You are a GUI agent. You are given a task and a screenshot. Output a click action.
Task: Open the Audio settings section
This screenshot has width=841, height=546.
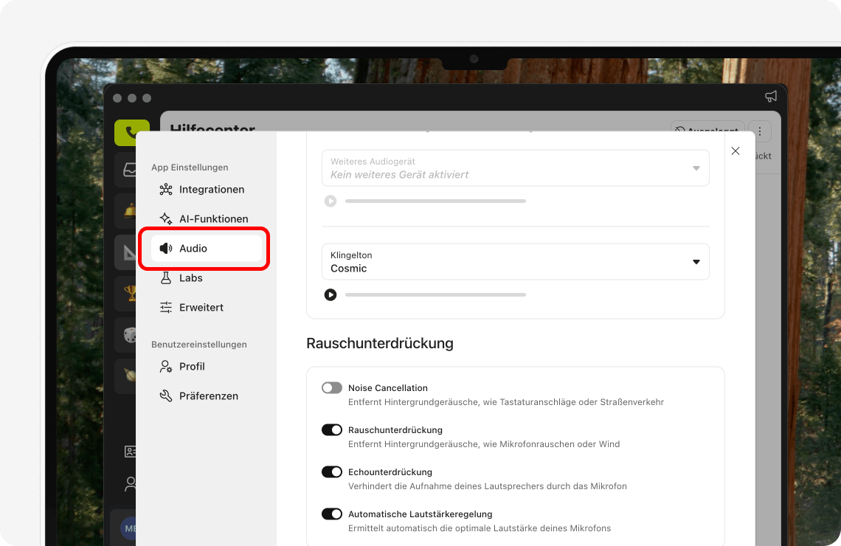coord(192,248)
